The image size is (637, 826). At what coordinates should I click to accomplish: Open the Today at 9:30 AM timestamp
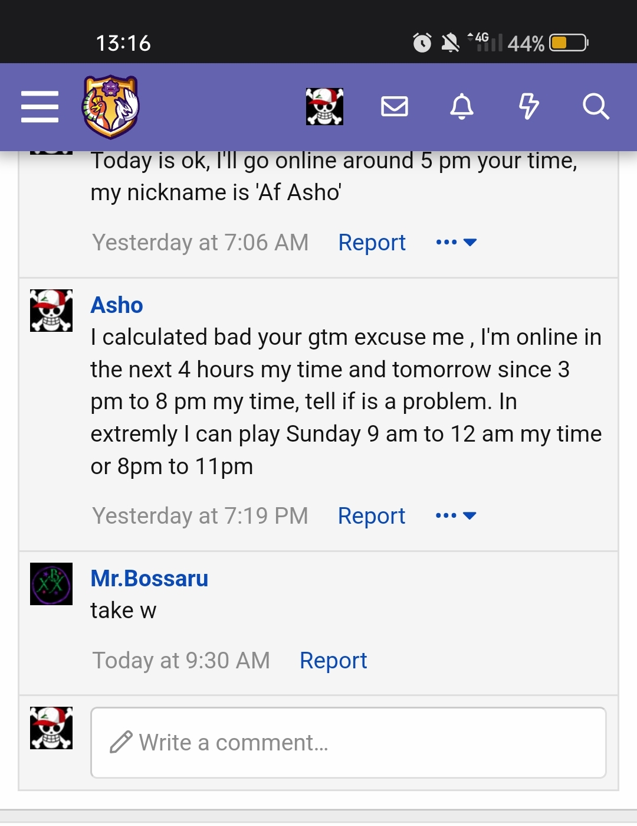[181, 661]
